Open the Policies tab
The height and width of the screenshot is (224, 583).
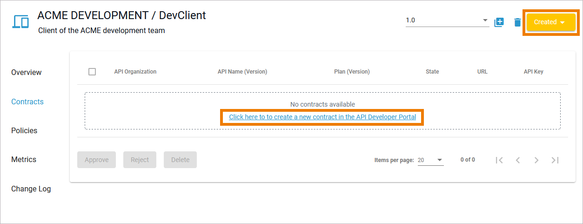pos(24,131)
